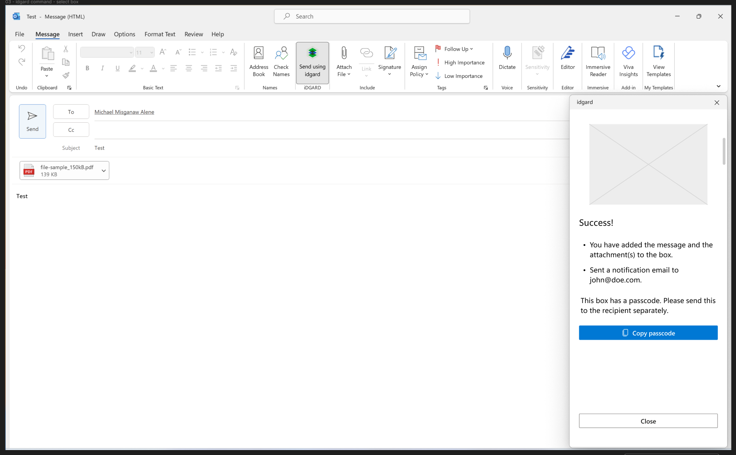The width and height of the screenshot is (736, 455).
Task: Open font size dropdown
Action: pyautogui.click(x=152, y=53)
